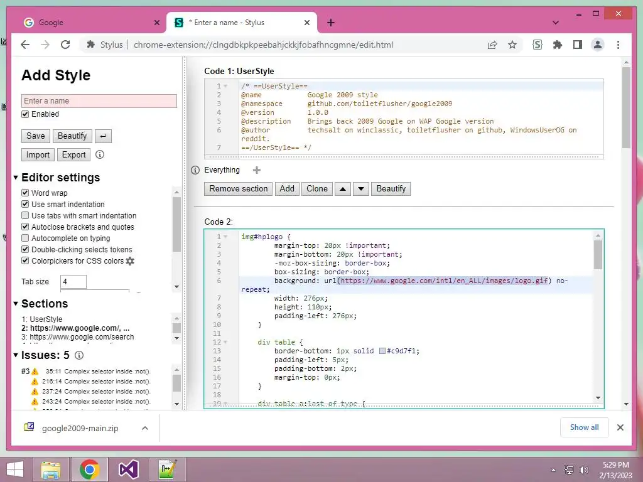Open the Chrome extensions puzzle icon
The height and width of the screenshot is (482, 643).
(558, 45)
